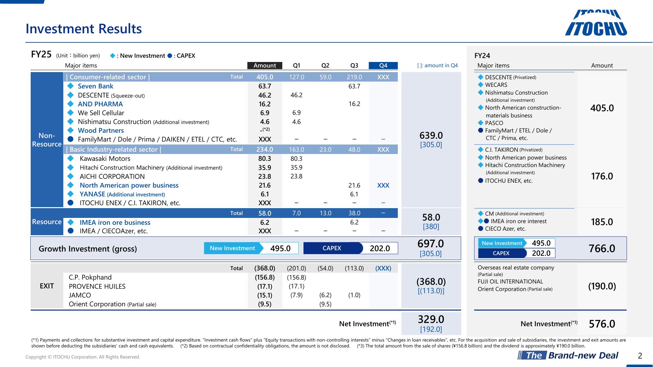Click the 185.0 FY24 amount
The image size is (653, 367).
coord(602,222)
